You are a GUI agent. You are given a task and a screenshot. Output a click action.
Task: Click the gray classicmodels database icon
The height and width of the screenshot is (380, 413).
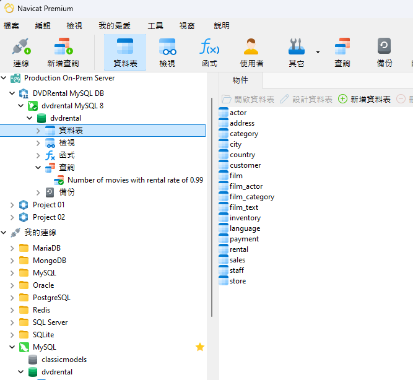pyautogui.click(x=33, y=360)
